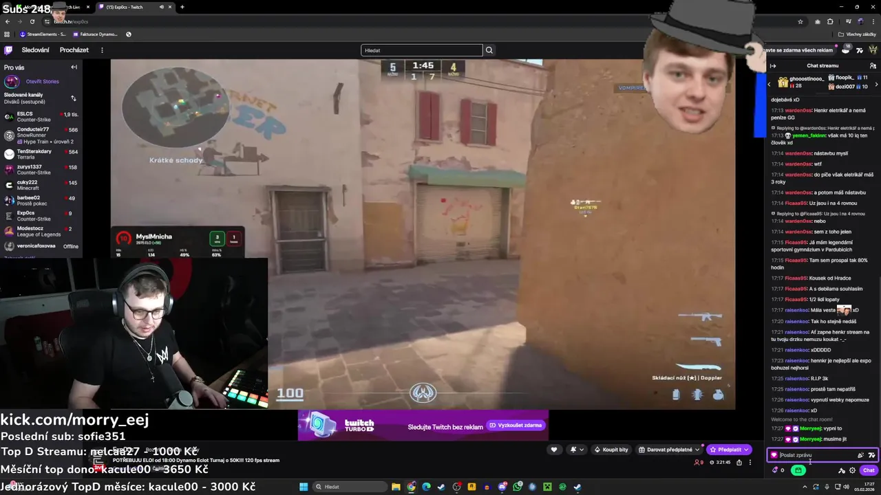Share the stream with share icon
This screenshot has width=881, height=495.
739,463
